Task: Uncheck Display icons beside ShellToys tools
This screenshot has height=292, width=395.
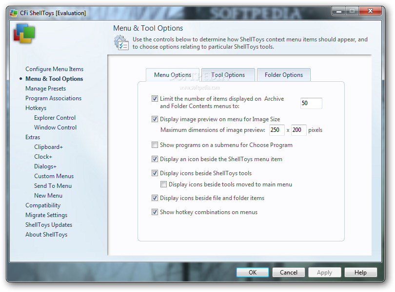Action: [155, 173]
